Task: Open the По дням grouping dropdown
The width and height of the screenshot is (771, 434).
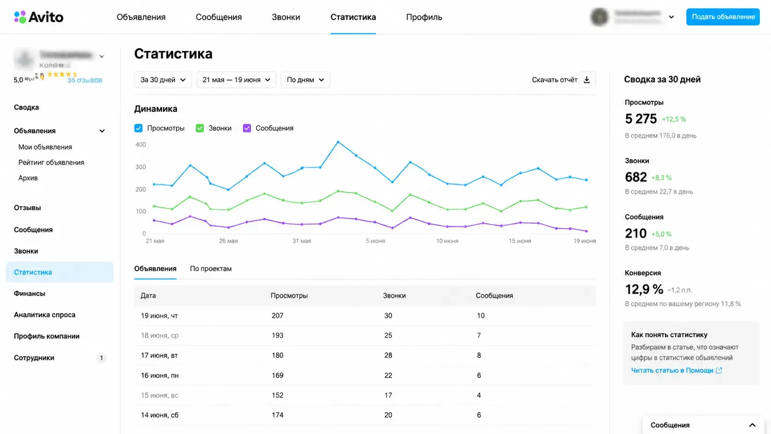Action: click(305, 80)
